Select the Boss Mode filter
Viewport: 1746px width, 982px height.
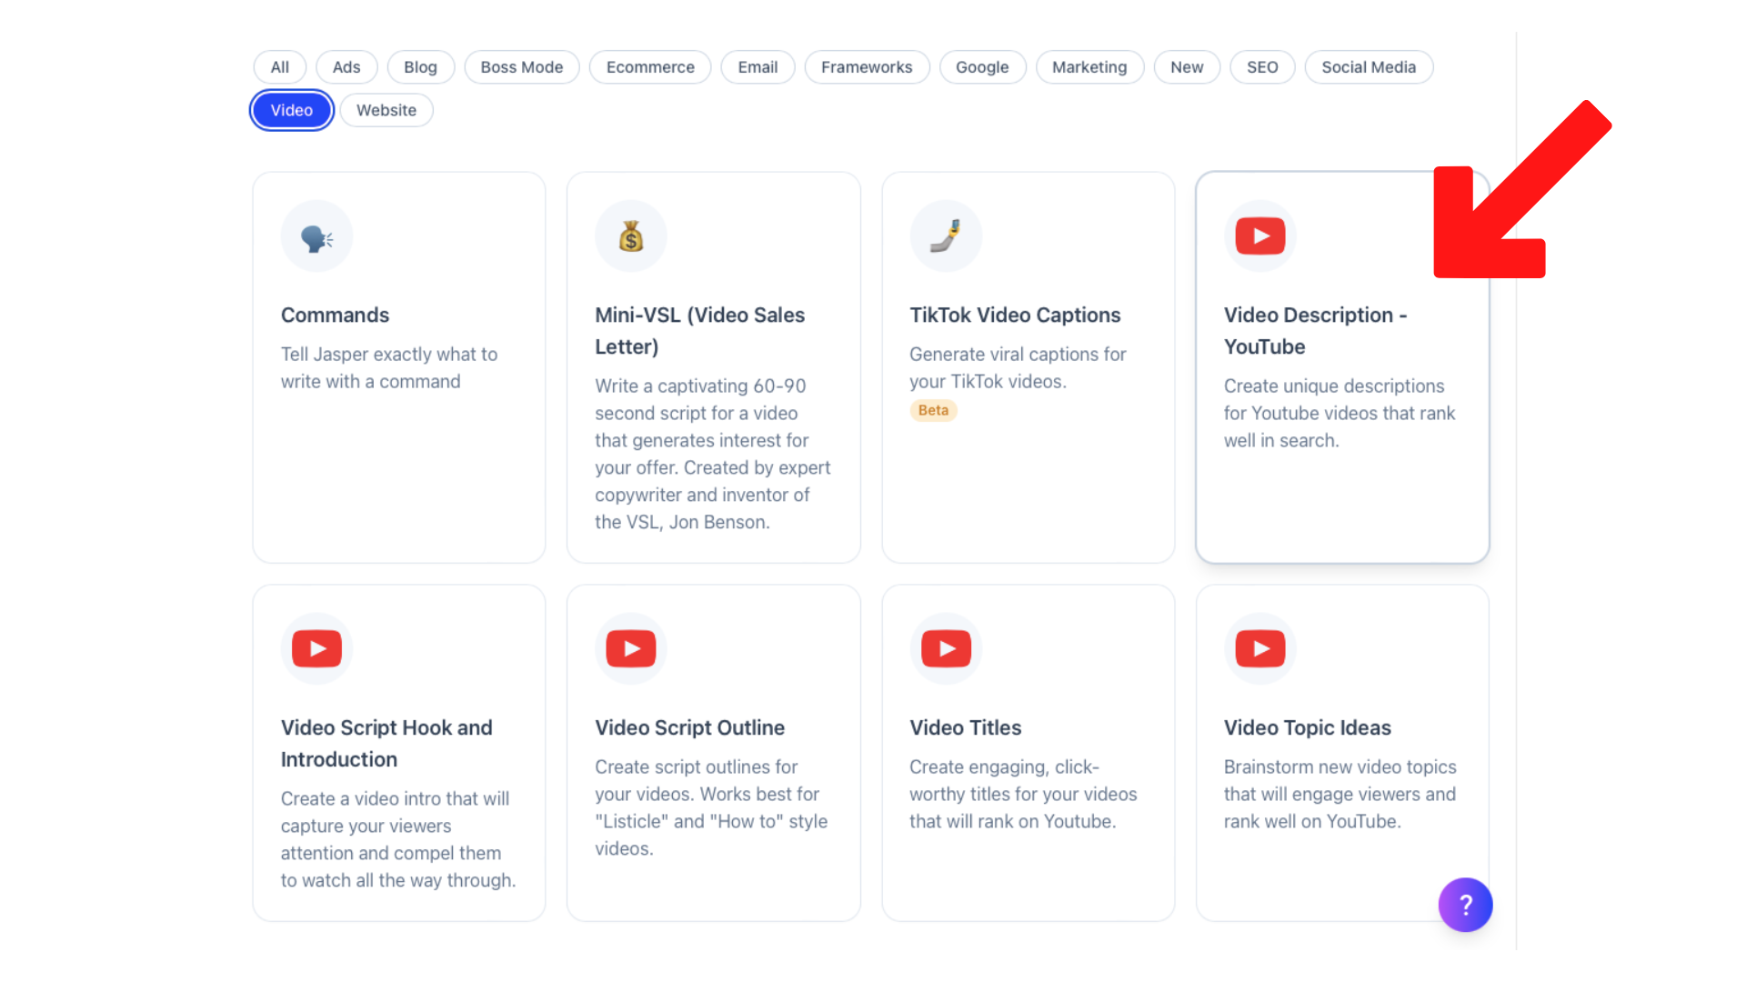(521, 66)
